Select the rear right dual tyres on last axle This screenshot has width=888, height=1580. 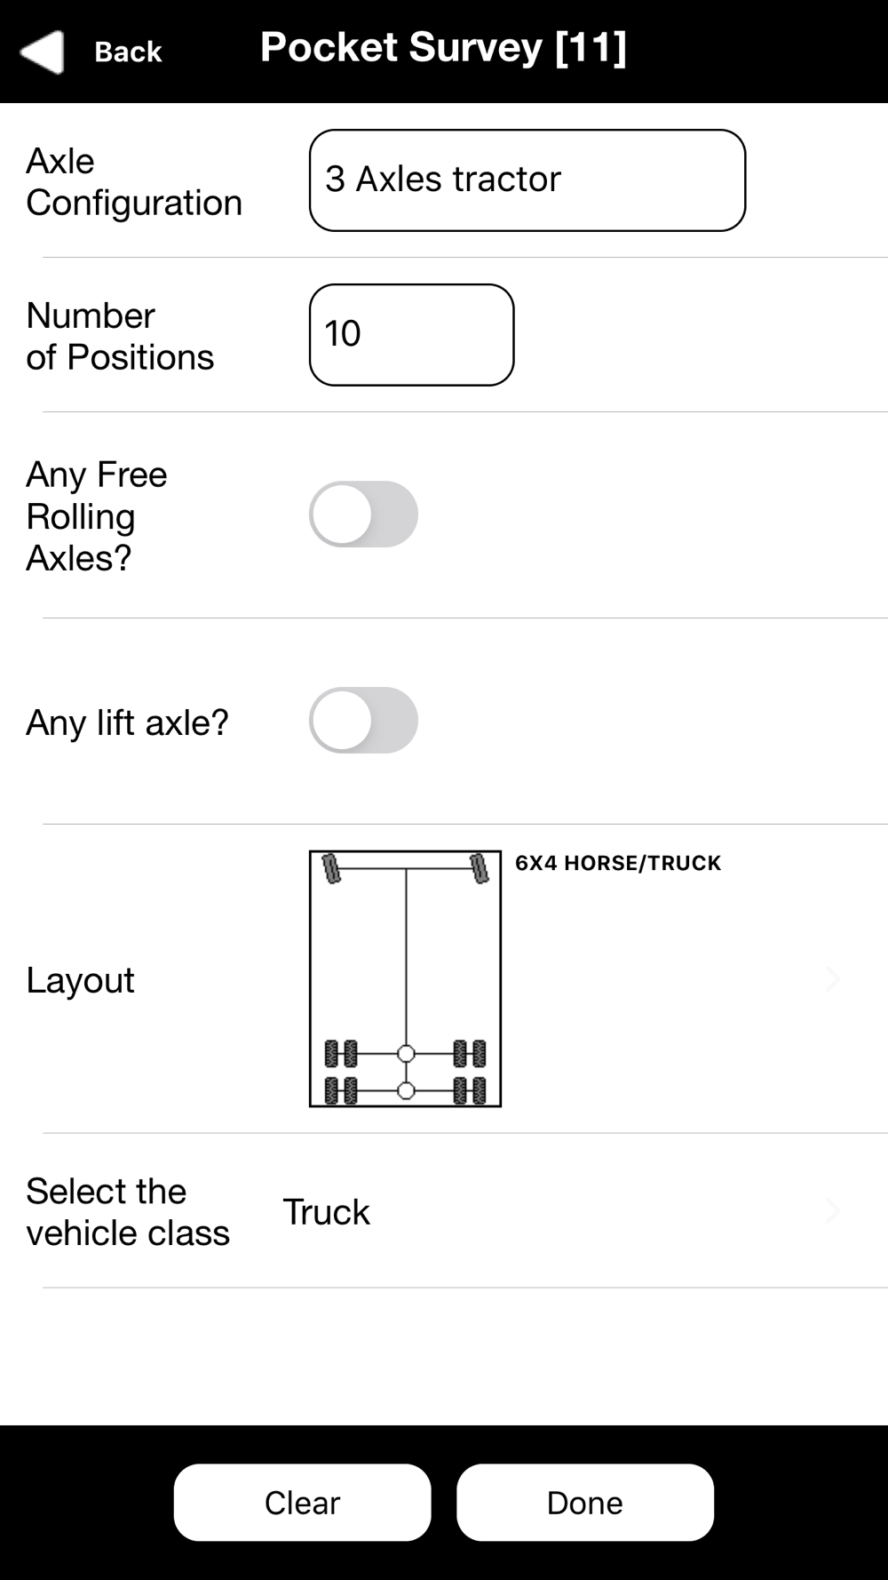pyautogui.click(x=470, y=1090)
